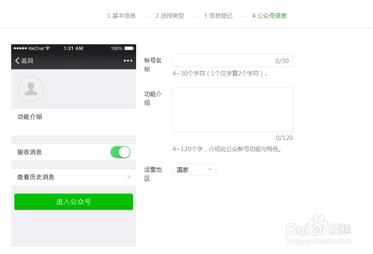Focus the 帐号名称 input field
The width and height of the screenshot is (373, 254).
click(x=233, y=60)
